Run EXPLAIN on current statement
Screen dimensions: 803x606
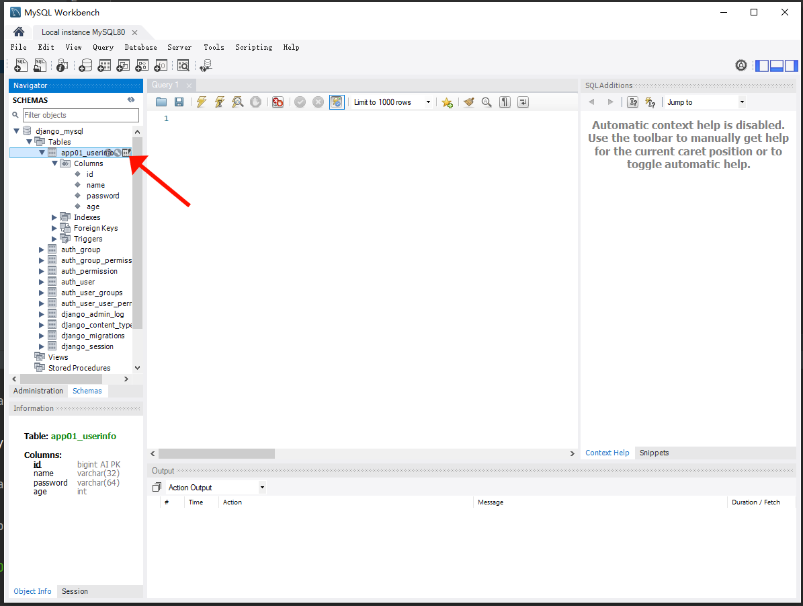238,102
